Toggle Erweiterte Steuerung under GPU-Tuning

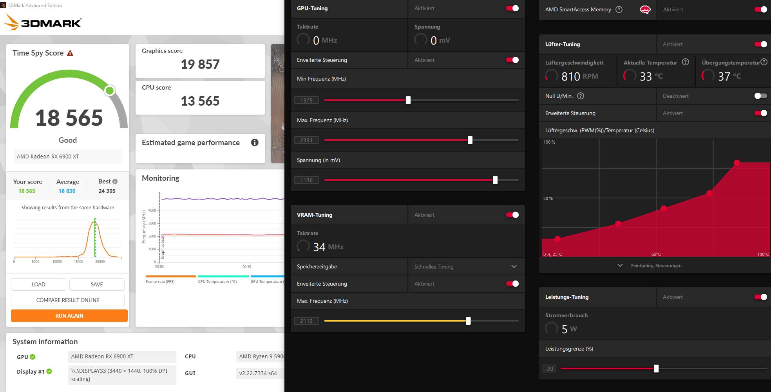pyautogui.click(x=512, y=60)
